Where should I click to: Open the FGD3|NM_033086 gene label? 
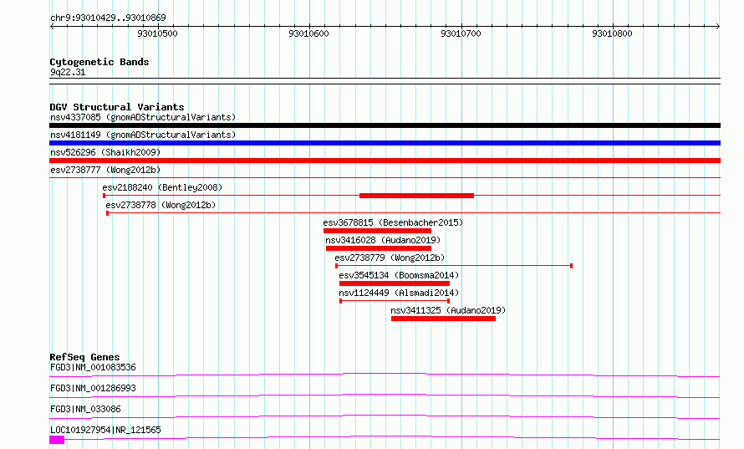pos(85,409)
